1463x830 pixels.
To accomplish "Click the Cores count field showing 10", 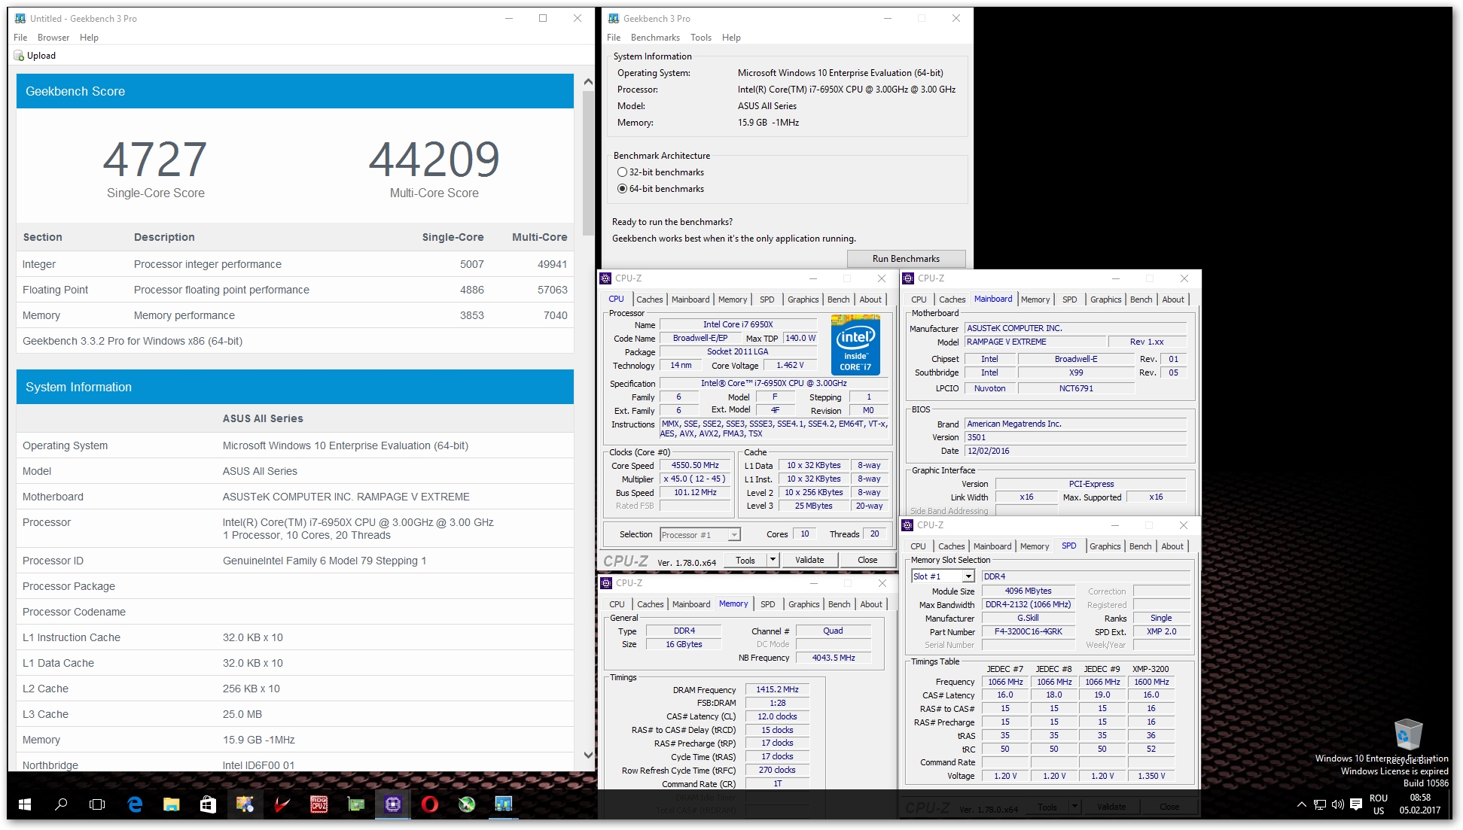I will pyautogui.click(x=805, y=534).
